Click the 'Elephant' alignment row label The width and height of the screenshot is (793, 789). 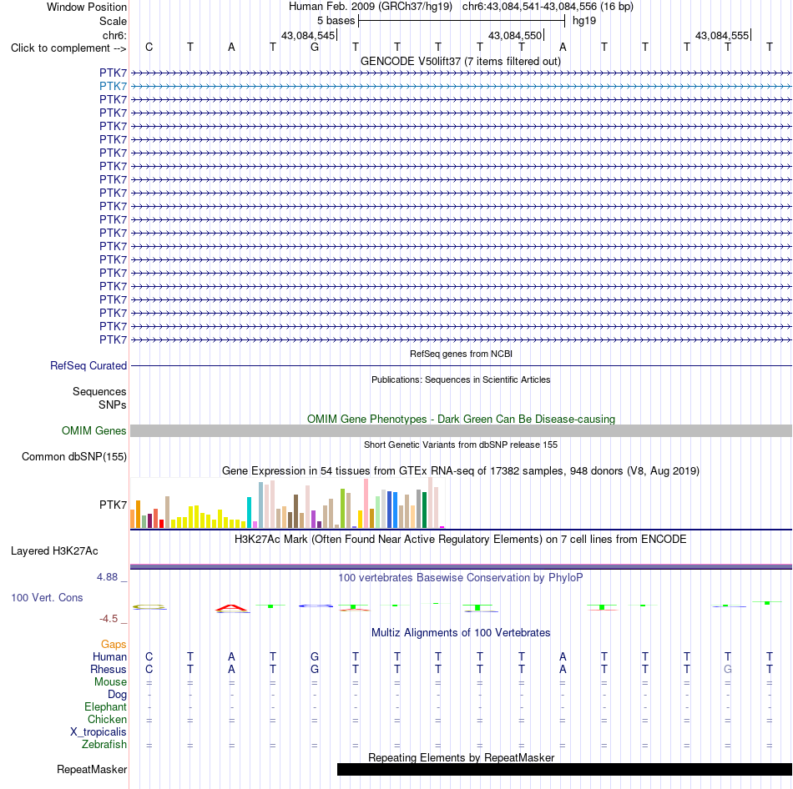pos(105,706)
